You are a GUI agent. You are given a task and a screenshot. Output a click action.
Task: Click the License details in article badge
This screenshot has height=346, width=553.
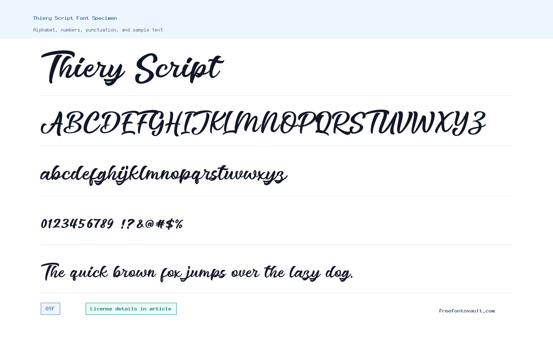pos(131,309)
